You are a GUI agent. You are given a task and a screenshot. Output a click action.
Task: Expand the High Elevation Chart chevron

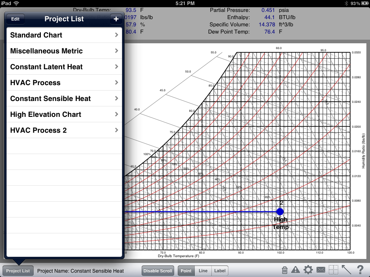click(116, 114)
